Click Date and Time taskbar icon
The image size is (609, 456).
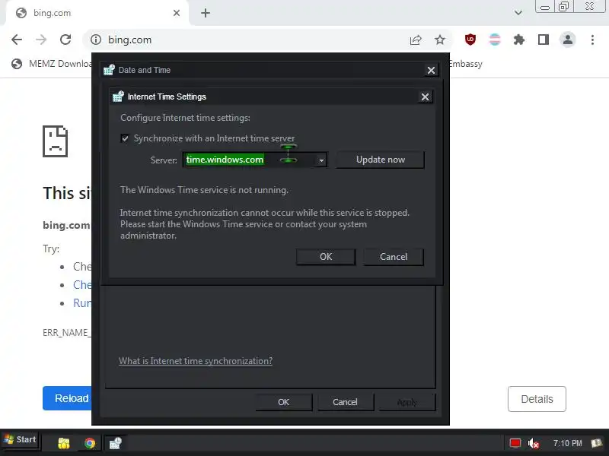pyautogui.click(x=115, y=443)
